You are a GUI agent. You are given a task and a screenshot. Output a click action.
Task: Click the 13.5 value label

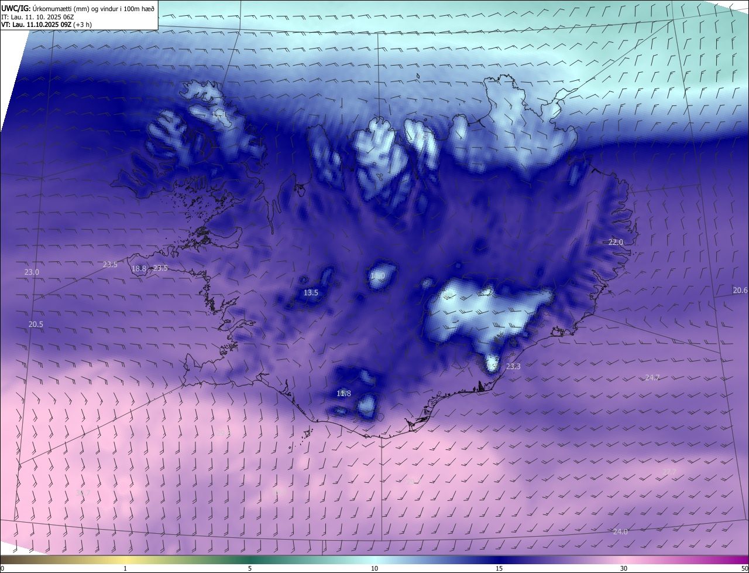(311, 292)
